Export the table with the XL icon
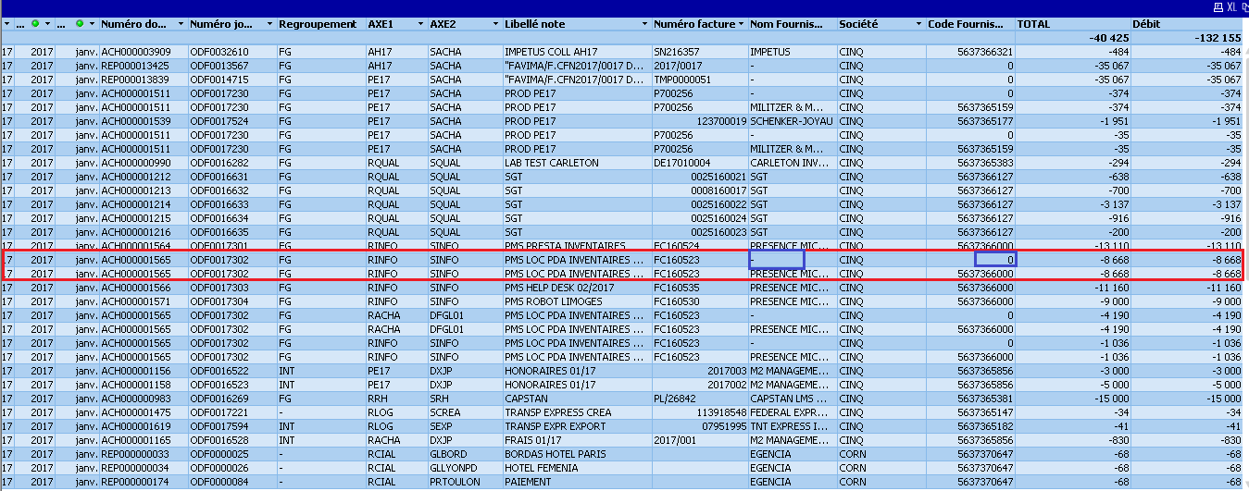The height and width of the screenshot is (491, 1249). (x=1232, y=6)
